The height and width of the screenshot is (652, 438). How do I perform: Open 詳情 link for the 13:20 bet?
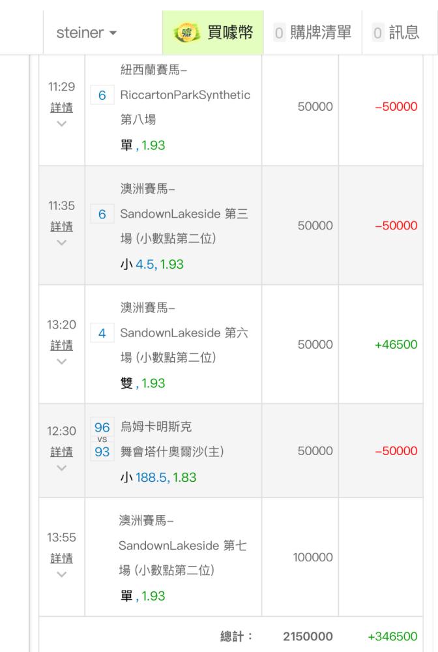61,345
